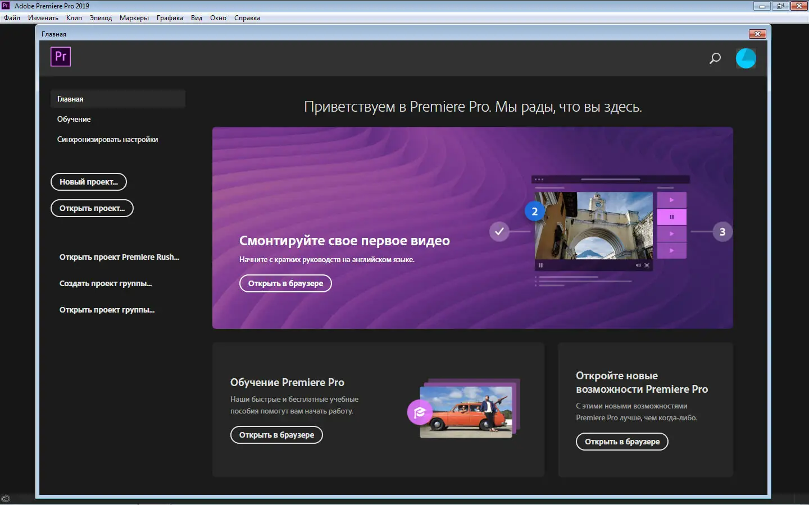Screen dimensions: 809x505
Task: Open the Окно menu
Action: (x=218, y=17)
